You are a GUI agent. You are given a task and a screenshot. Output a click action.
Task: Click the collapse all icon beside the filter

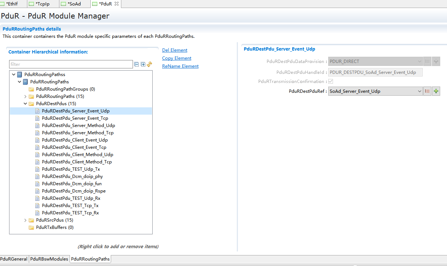(x=137, y=64)
